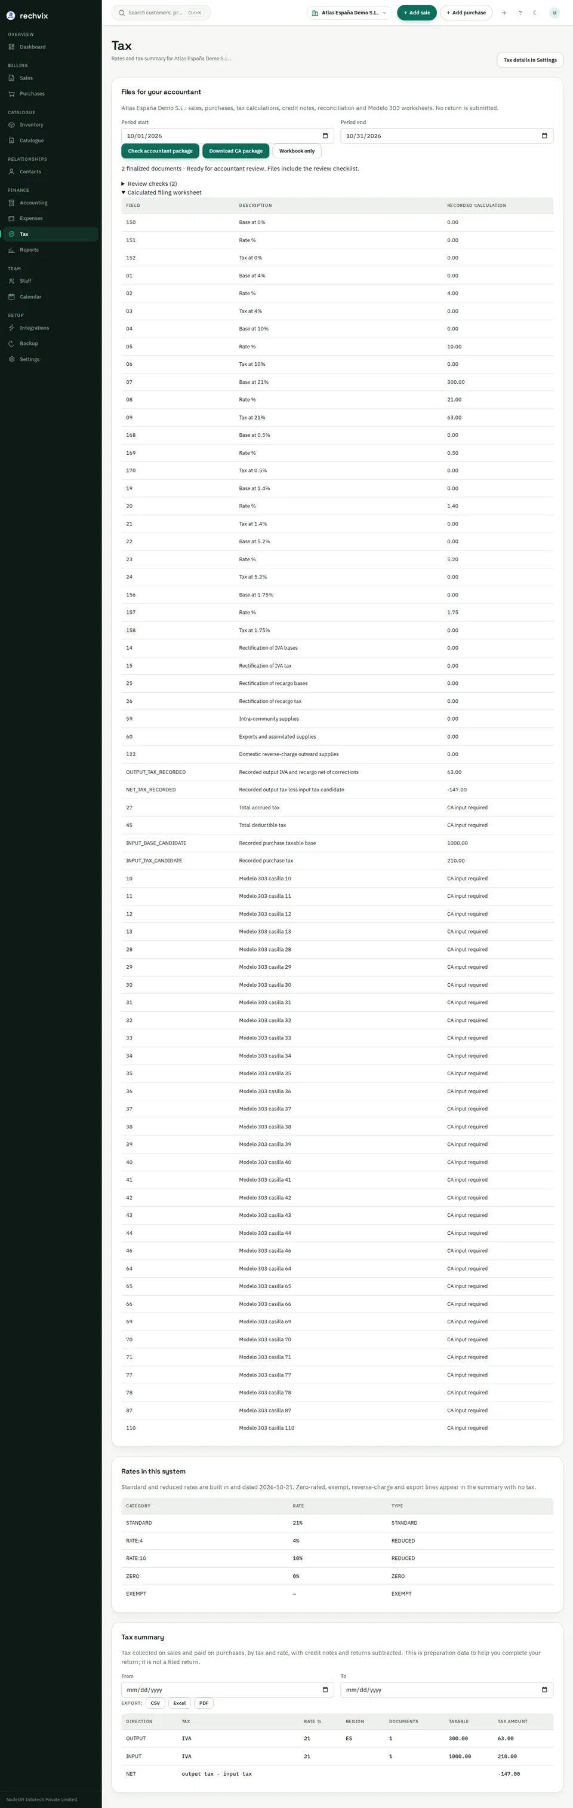This screenshot has width=573, height=1808.
Task: Export tax summary as PDF
Action: pos(204,1703)
